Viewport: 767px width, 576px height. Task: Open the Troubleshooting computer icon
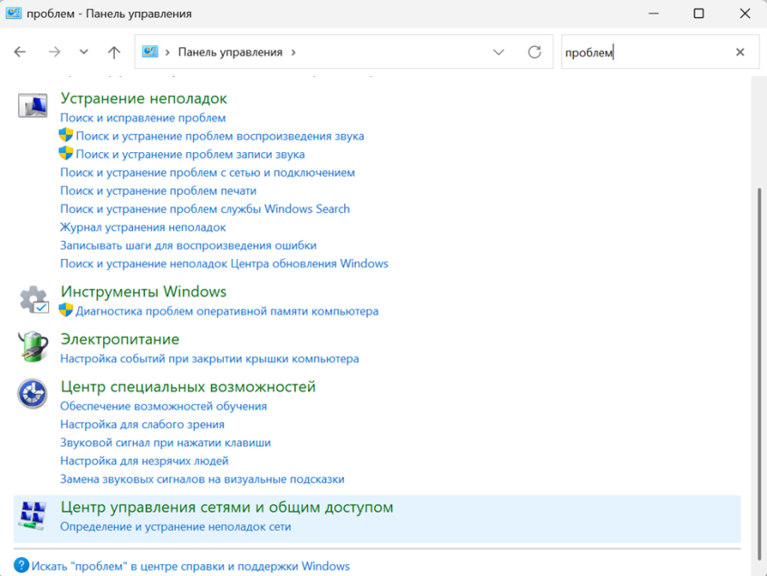[x=33, y=105]
